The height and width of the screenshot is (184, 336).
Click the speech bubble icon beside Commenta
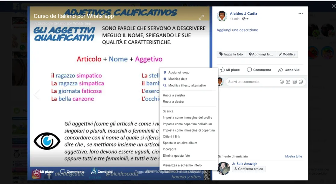click(x=249, y=70)
